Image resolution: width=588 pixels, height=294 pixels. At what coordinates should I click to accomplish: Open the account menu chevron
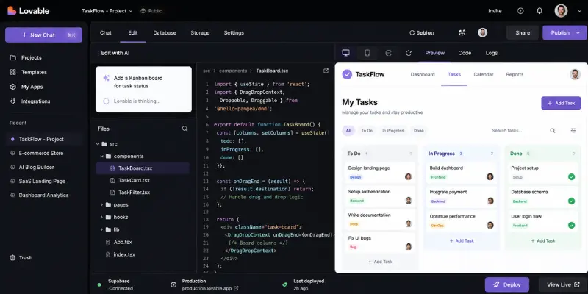pos(579,11)
